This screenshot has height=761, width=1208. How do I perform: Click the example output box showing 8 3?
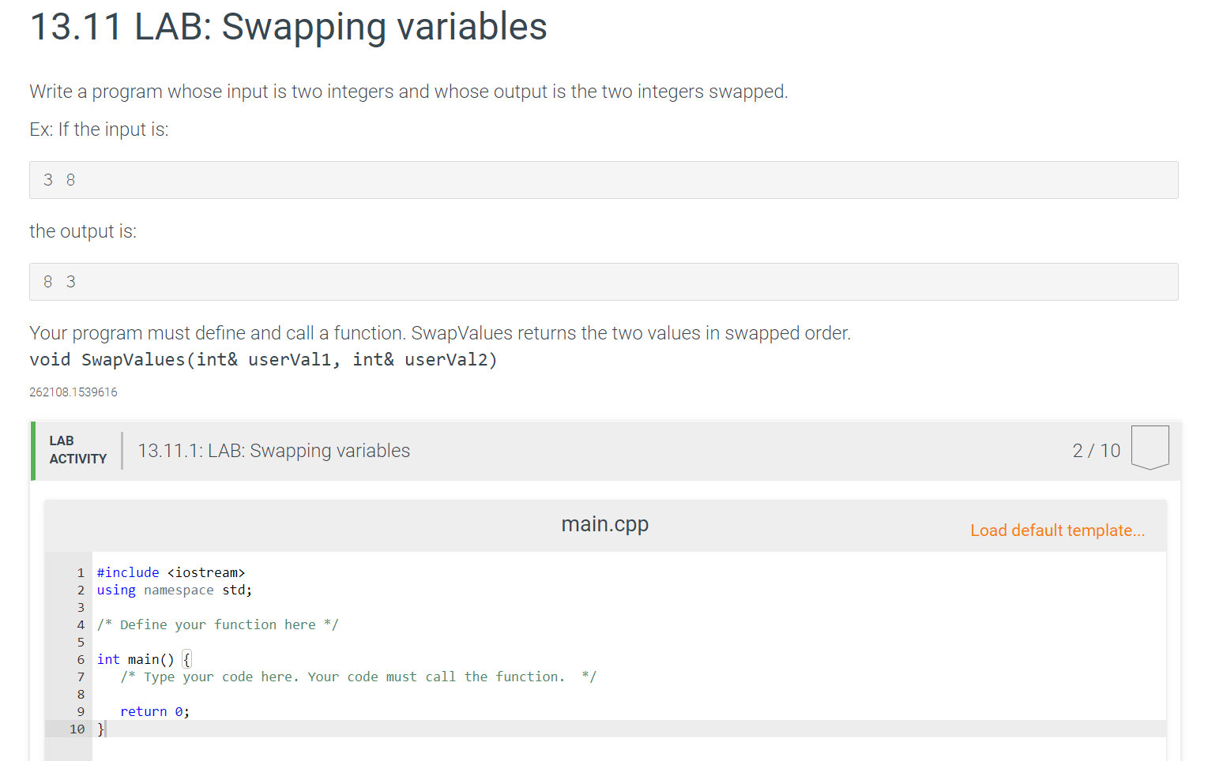pos(604,282)
